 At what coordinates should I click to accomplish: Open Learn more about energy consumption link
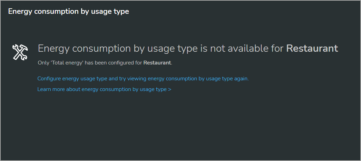[x=104, y=89]
